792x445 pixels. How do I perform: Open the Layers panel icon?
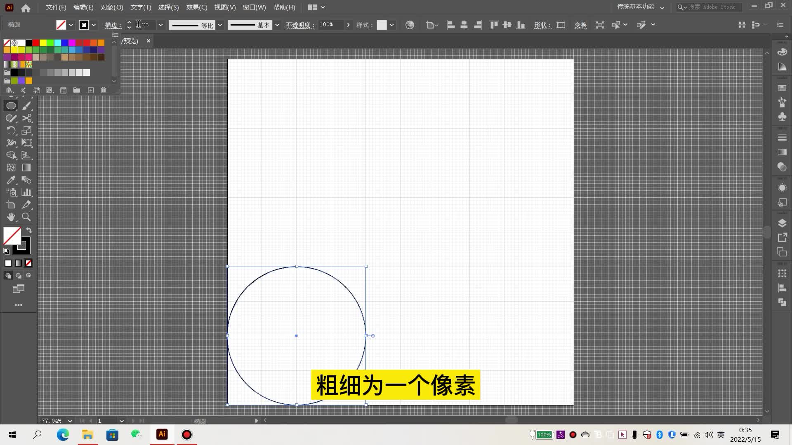pyautogui.click(x=782, y=223)
